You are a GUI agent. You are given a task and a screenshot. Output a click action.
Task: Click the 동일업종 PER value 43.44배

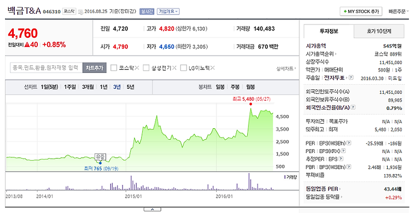[x=392, y=189]
